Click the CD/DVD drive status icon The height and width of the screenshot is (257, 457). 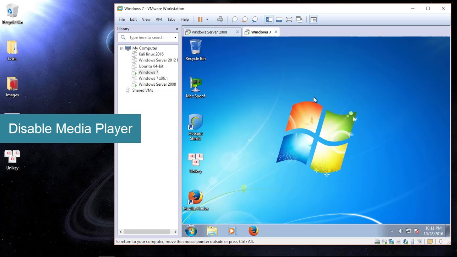point(384,242)
